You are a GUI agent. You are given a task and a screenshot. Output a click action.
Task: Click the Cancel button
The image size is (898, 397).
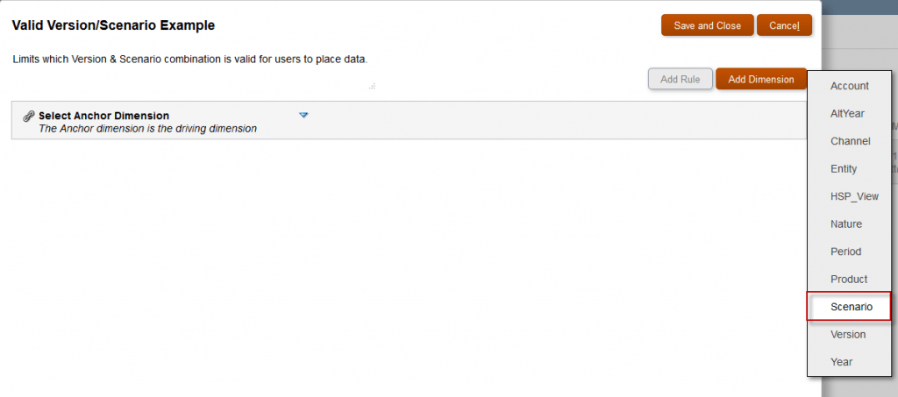[784, 25]
